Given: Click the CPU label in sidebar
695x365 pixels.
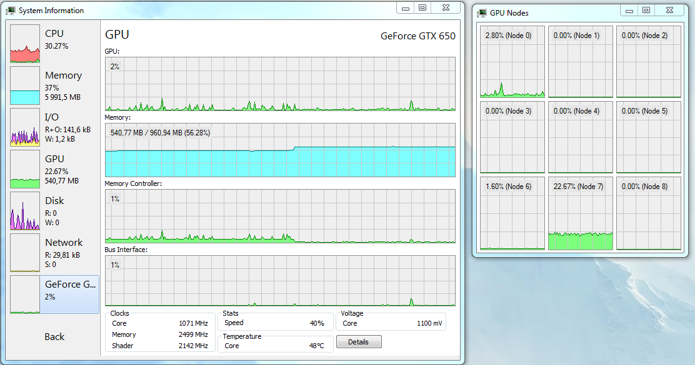Looking at the screenshot, I should pos(54,34).
